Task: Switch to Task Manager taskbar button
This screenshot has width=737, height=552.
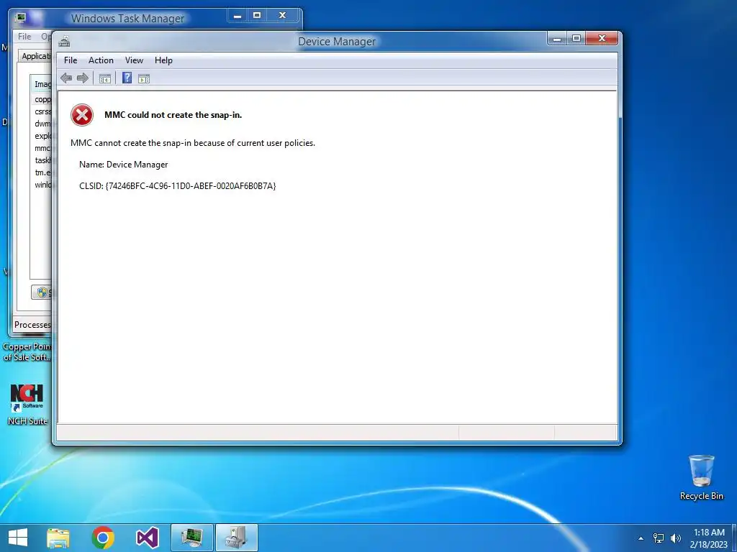Action: [x=191, y=538]
